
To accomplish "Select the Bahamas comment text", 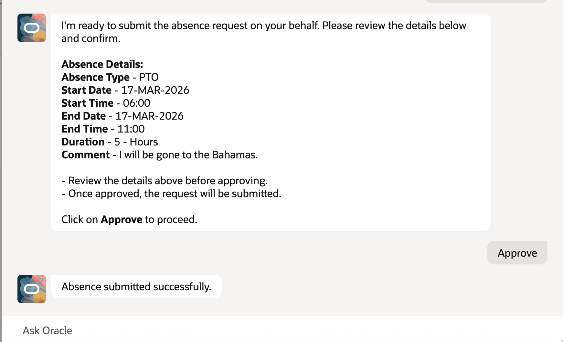I will coord(159,155).
